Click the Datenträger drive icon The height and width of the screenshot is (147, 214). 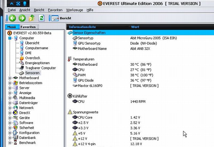[16, 103]
